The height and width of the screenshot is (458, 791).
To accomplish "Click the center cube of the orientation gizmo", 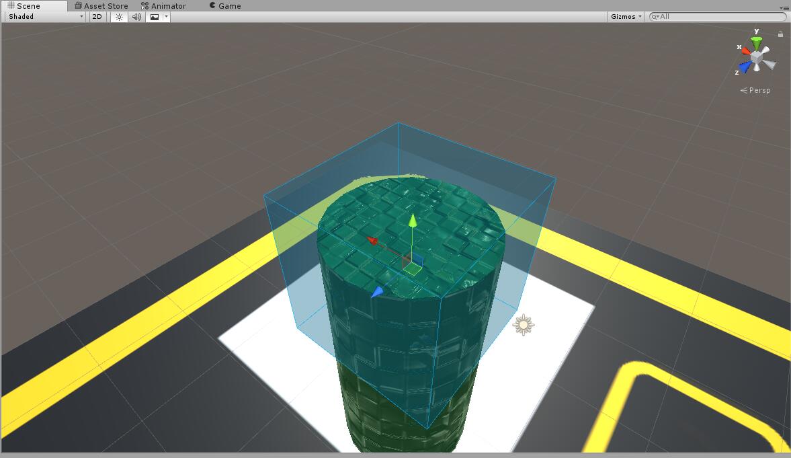I will click(x=756, y=57).
